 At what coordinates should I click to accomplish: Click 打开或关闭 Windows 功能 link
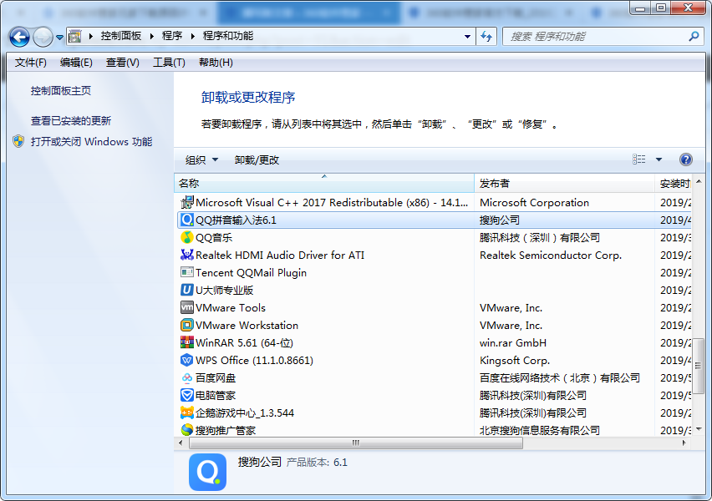(x=91, y=142)
